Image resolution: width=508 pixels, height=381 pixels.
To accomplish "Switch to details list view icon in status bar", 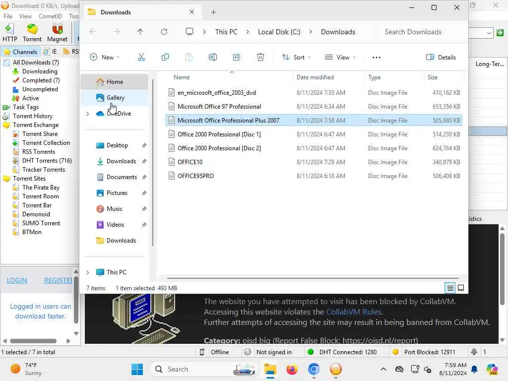I will 450,288.
